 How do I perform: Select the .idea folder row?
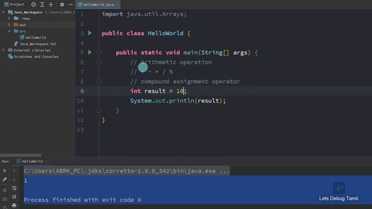(x=37, y=18)
